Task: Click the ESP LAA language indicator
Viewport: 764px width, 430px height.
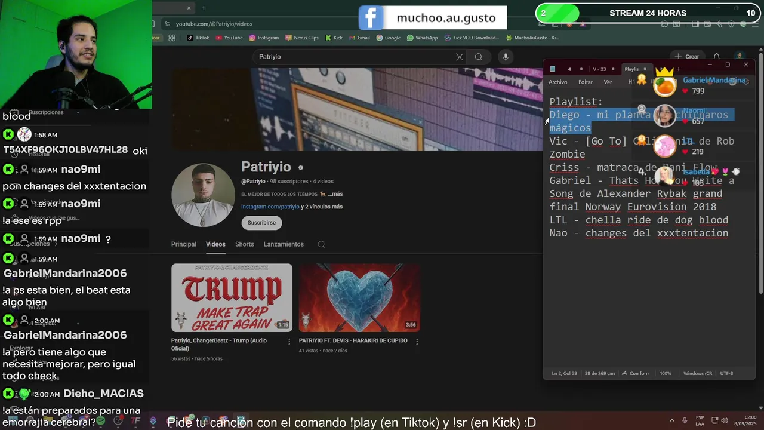Action: point(700,420)
